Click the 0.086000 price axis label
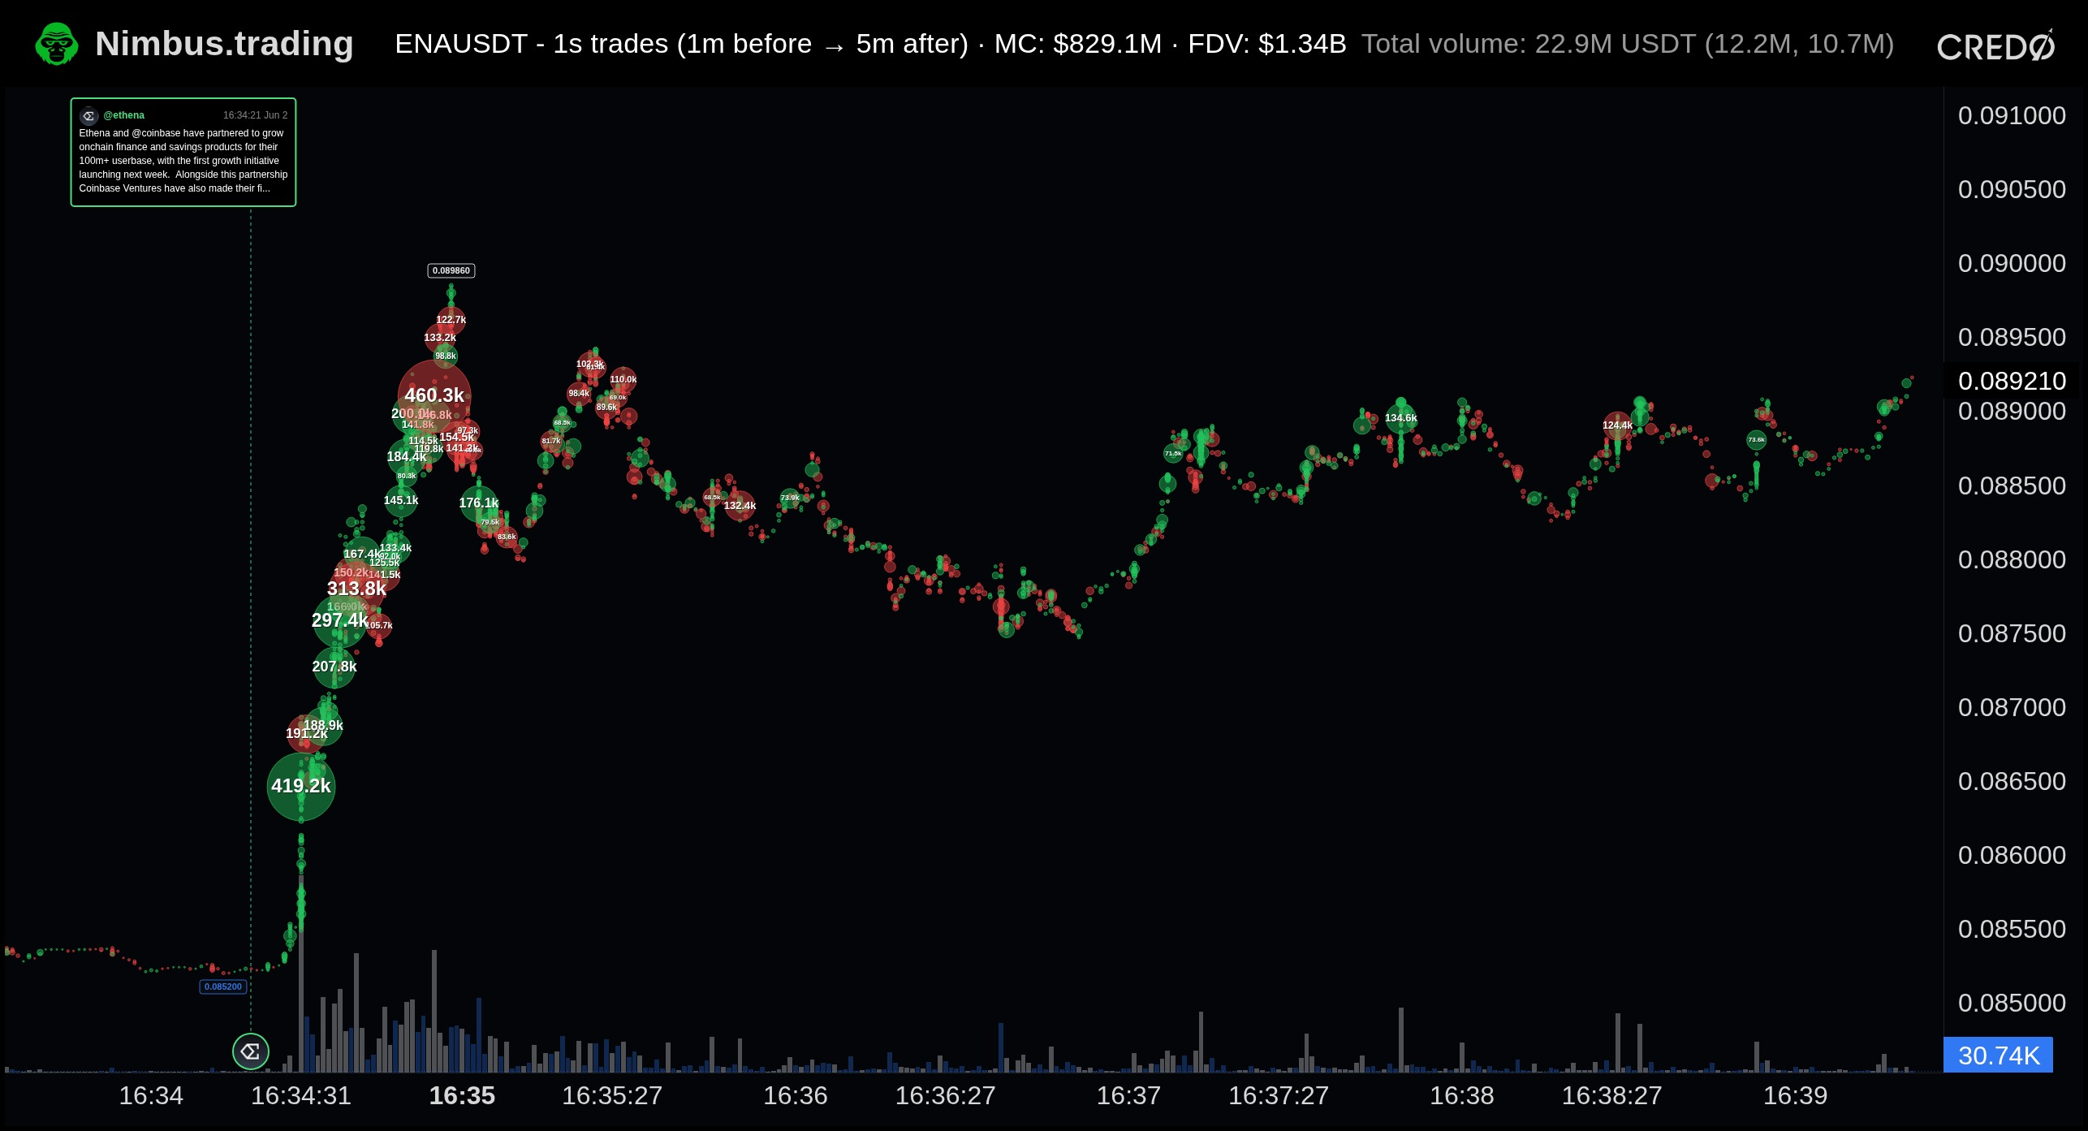This screenshot has height=1131, width=2088. pos(2012,855)
